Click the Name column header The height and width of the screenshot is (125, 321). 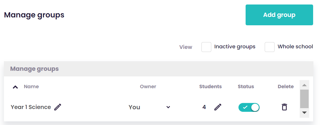pos(31,87)
